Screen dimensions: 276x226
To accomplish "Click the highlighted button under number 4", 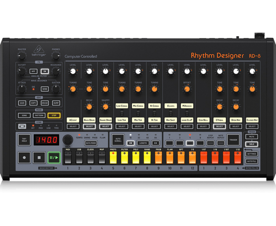I will tap(190, 143).
